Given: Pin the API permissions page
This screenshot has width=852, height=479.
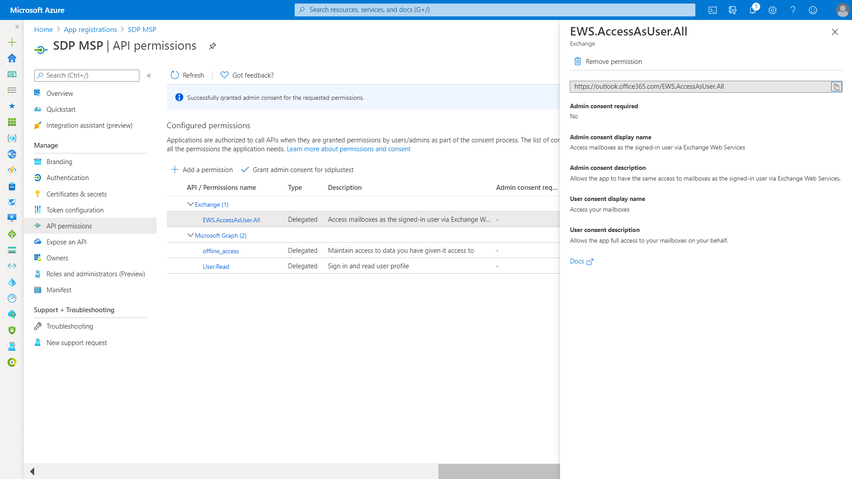Looking at the screenshot, I should coord(213,46).
